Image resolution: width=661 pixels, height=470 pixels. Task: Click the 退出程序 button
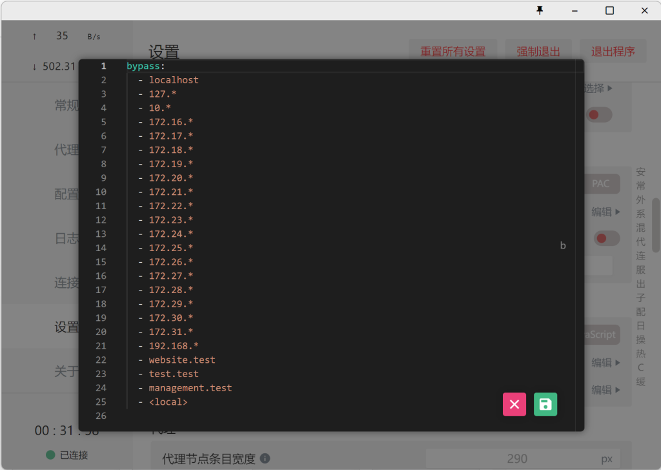[613, 52]
